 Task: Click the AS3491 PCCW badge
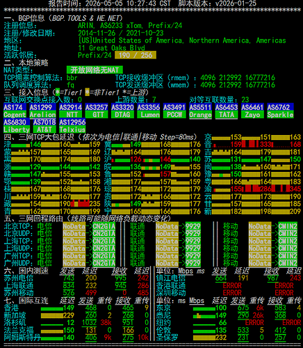click(174, 111)
